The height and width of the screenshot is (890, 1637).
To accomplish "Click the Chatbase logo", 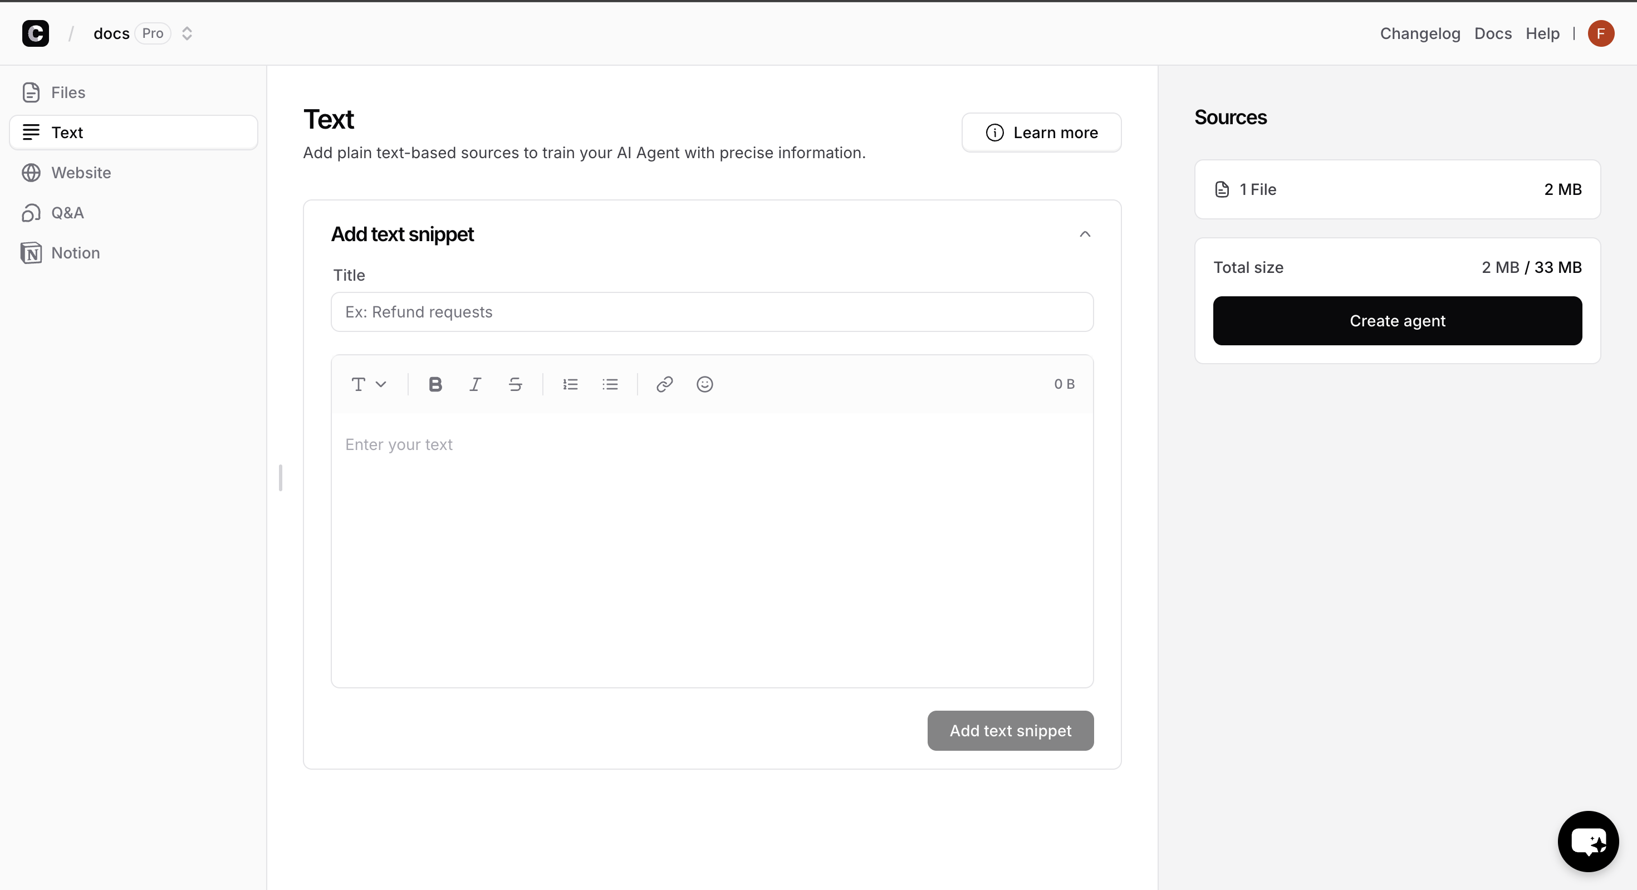I will click(x=36, y=33).
